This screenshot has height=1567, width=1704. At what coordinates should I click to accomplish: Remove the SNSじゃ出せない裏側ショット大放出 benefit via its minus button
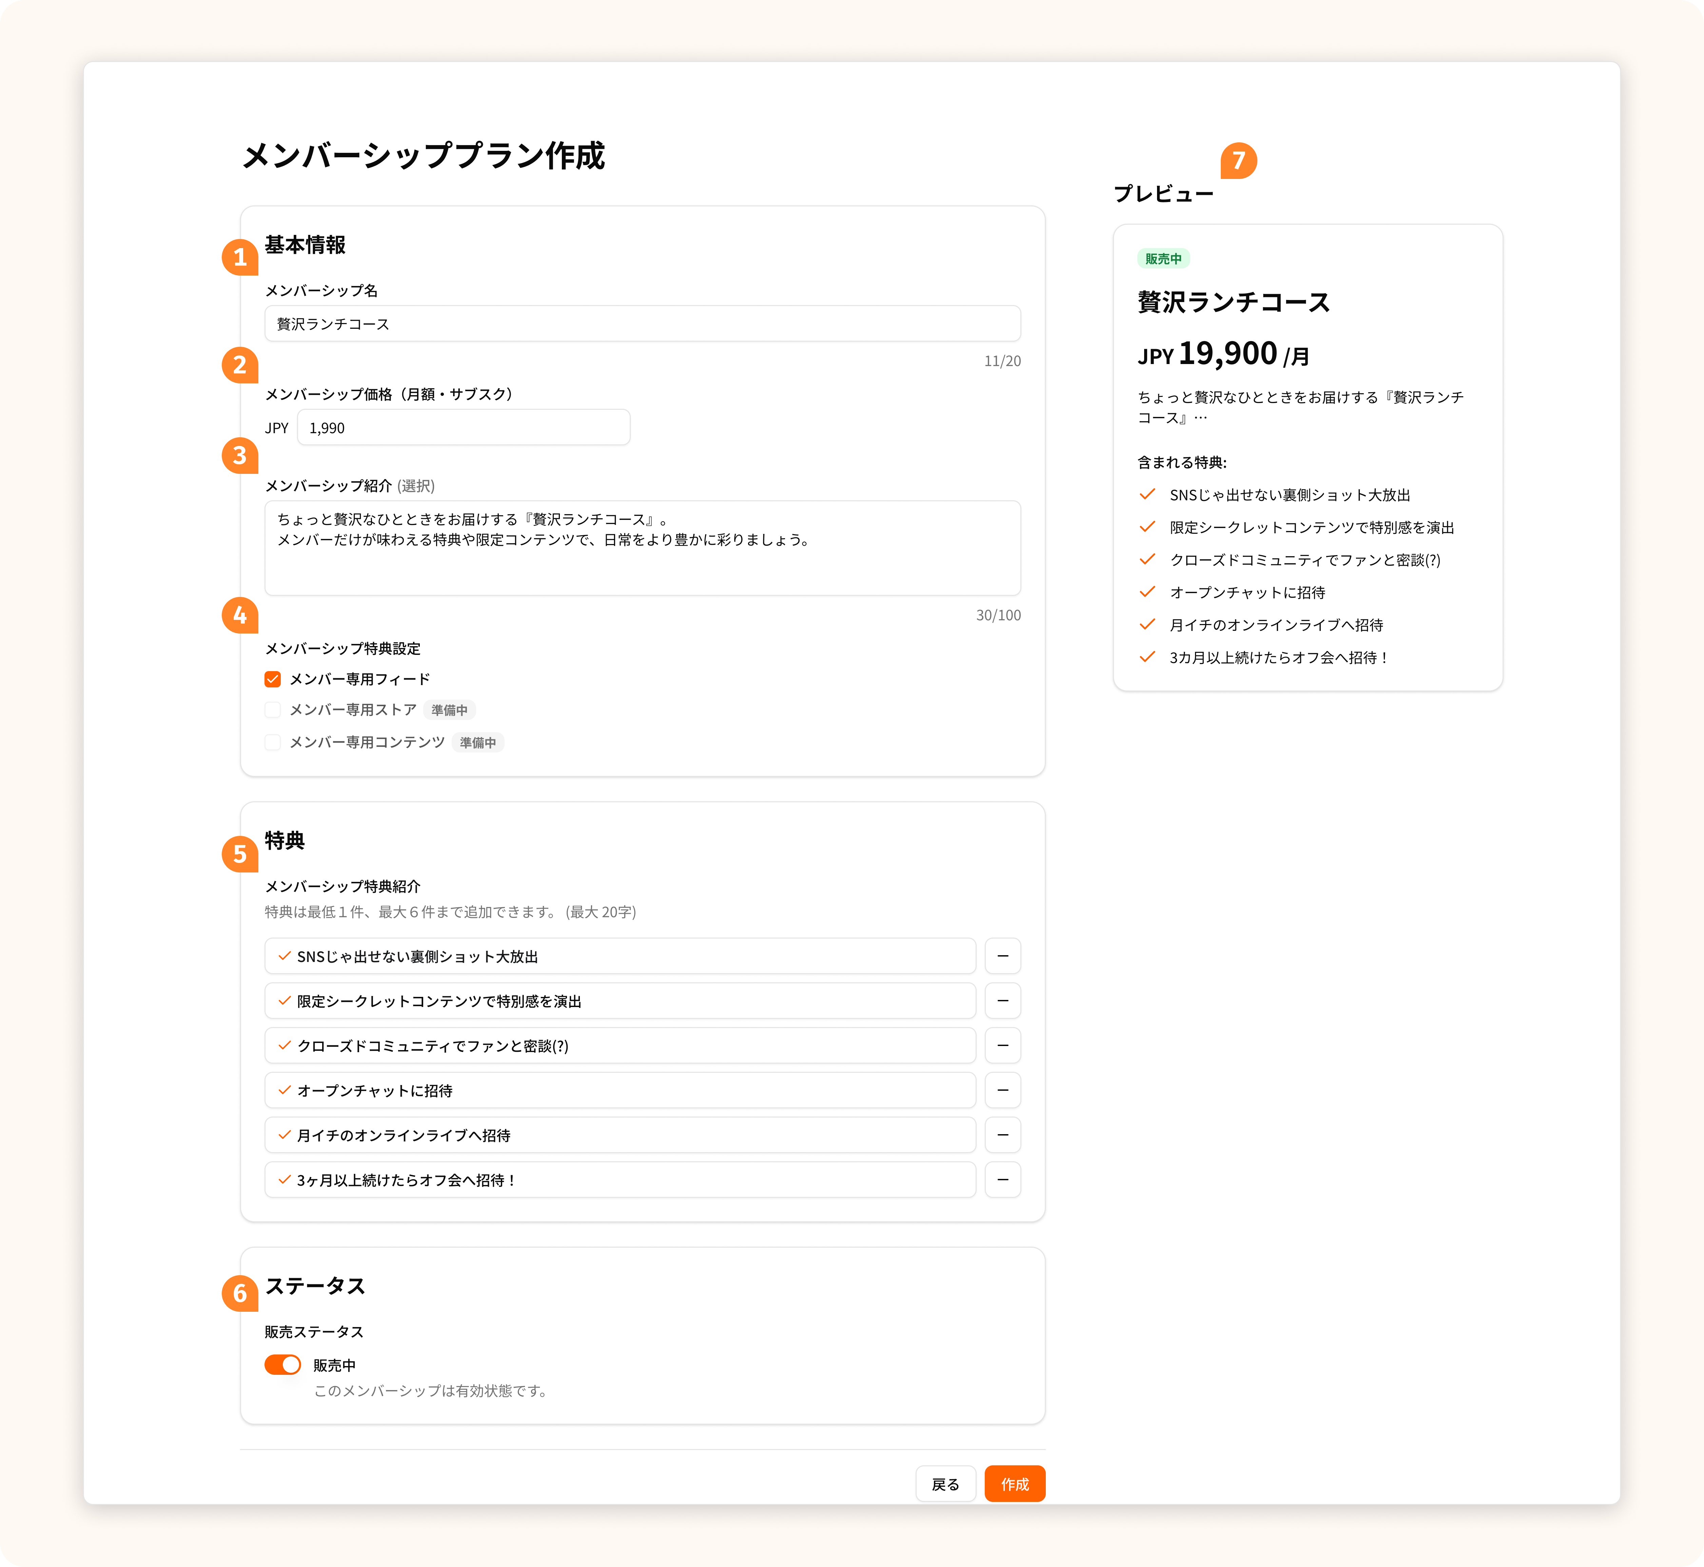[1002, 956]
